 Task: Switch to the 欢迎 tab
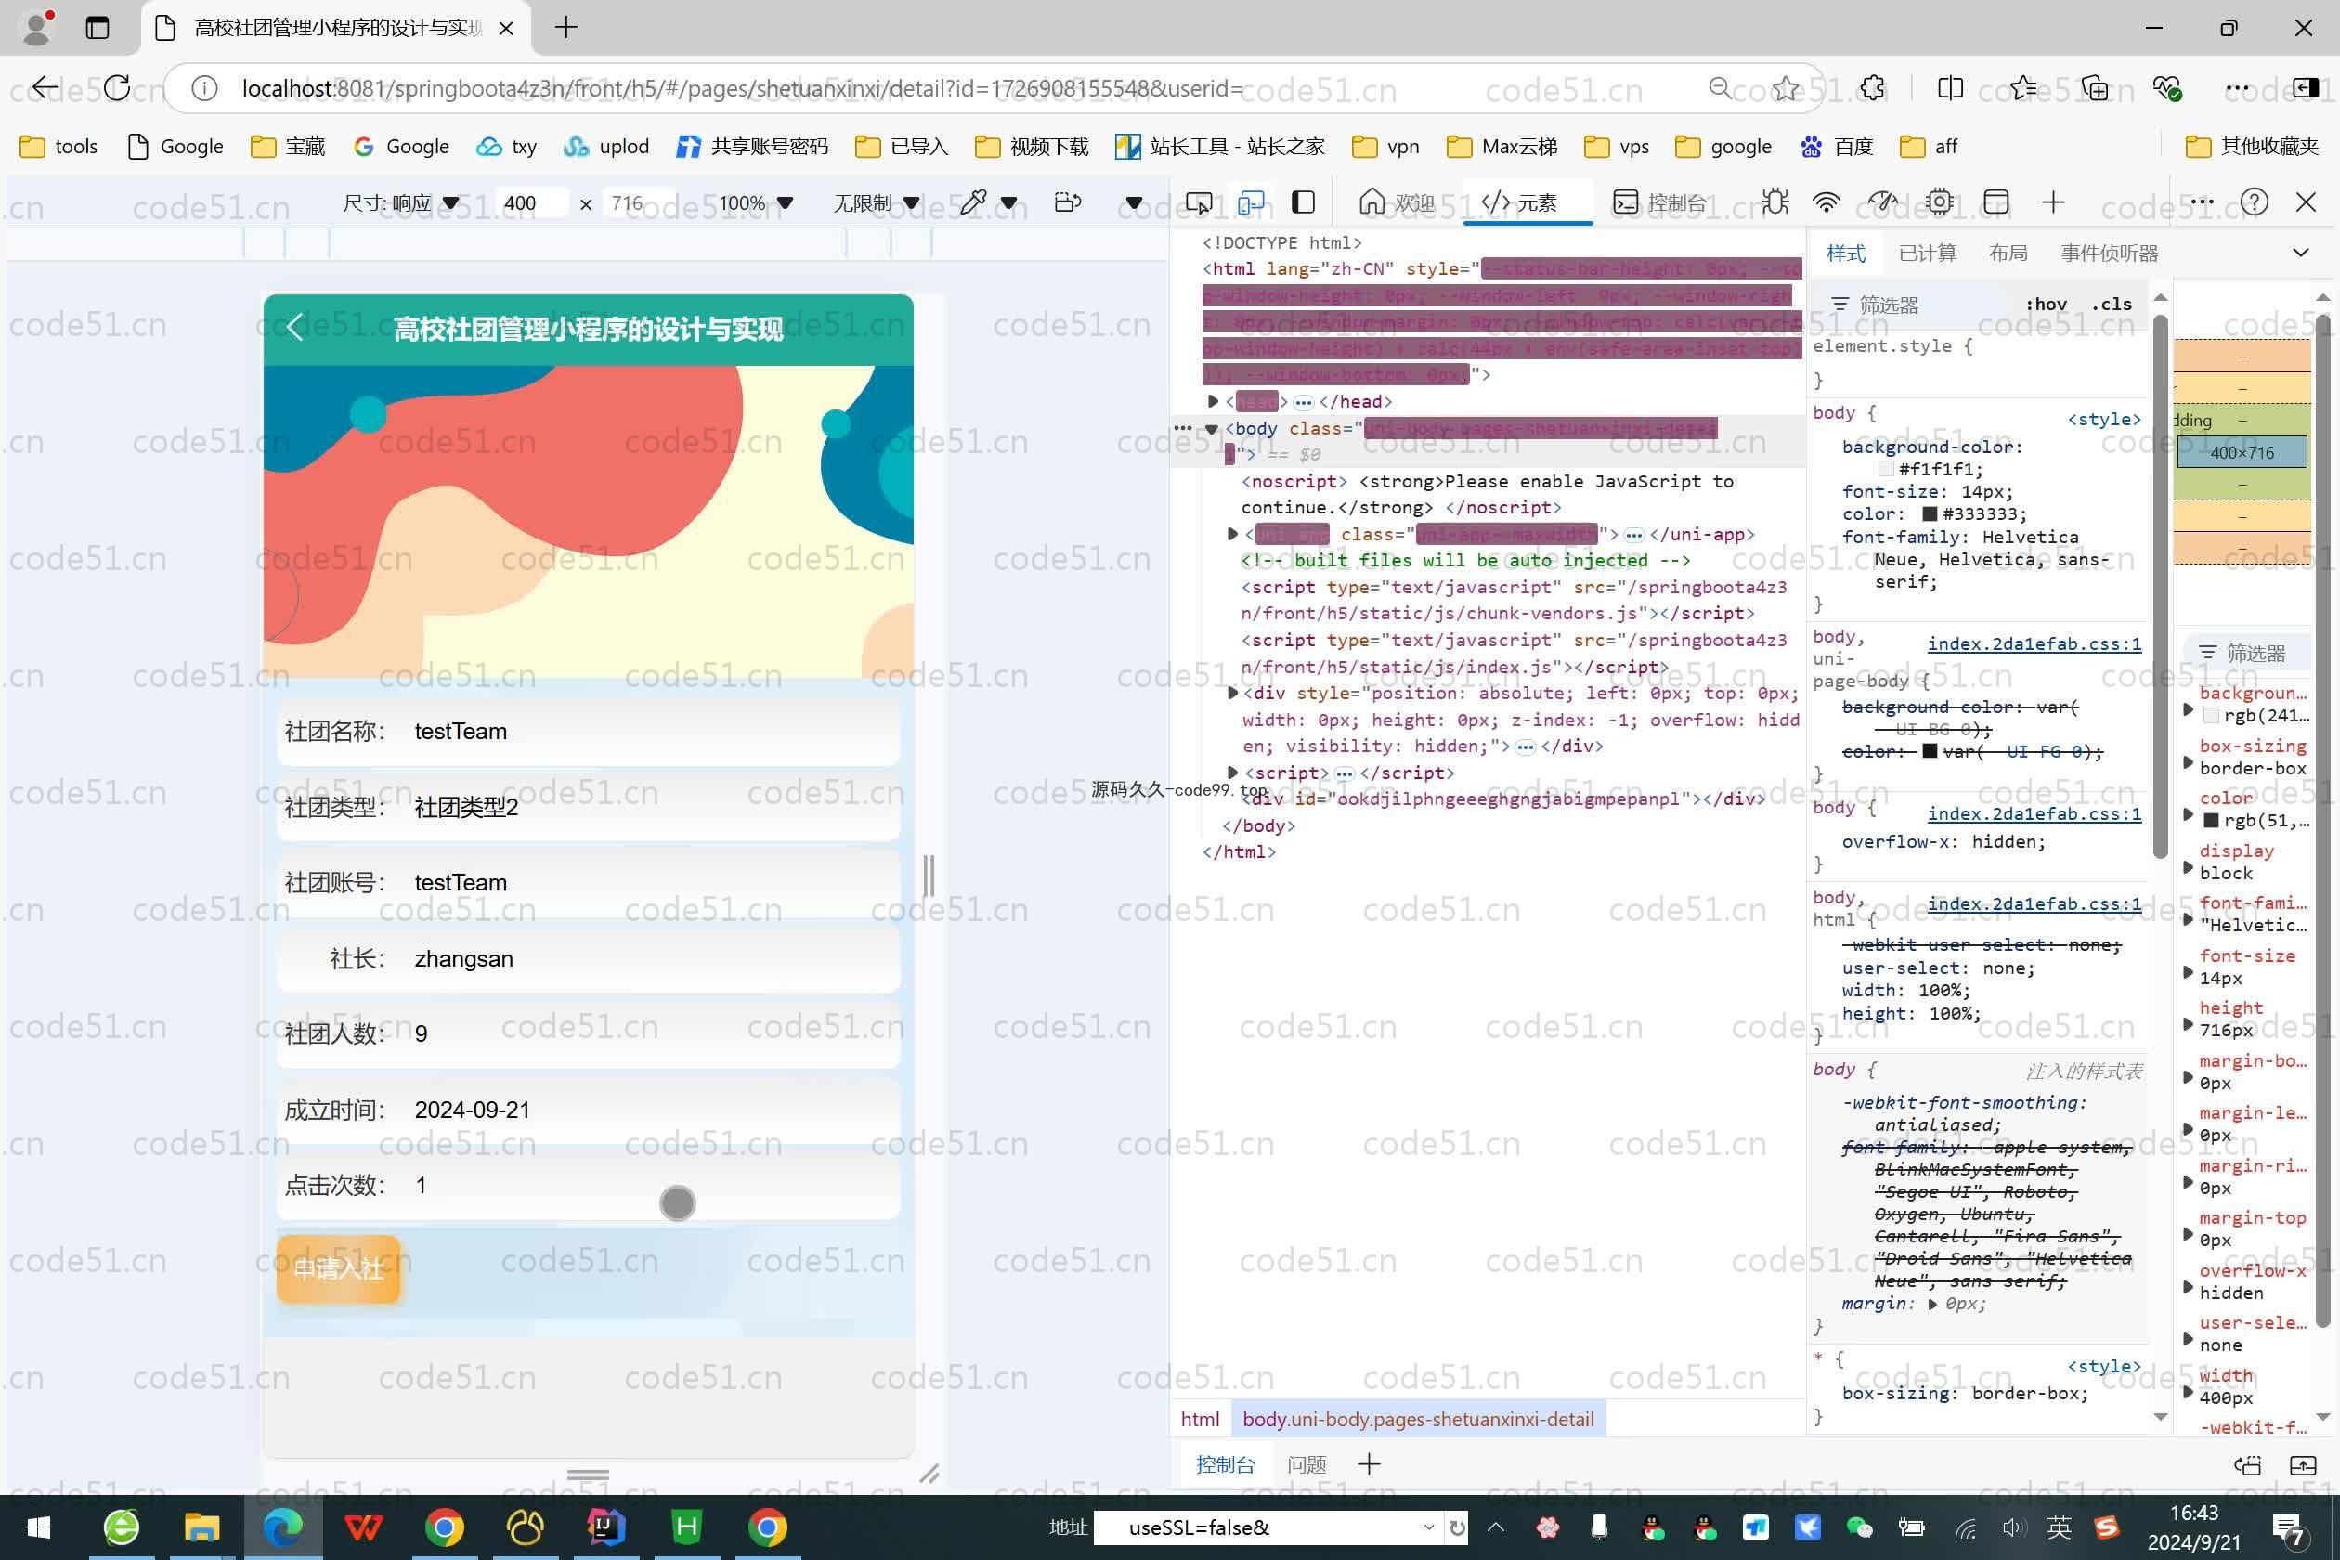tap(1397, 203)
